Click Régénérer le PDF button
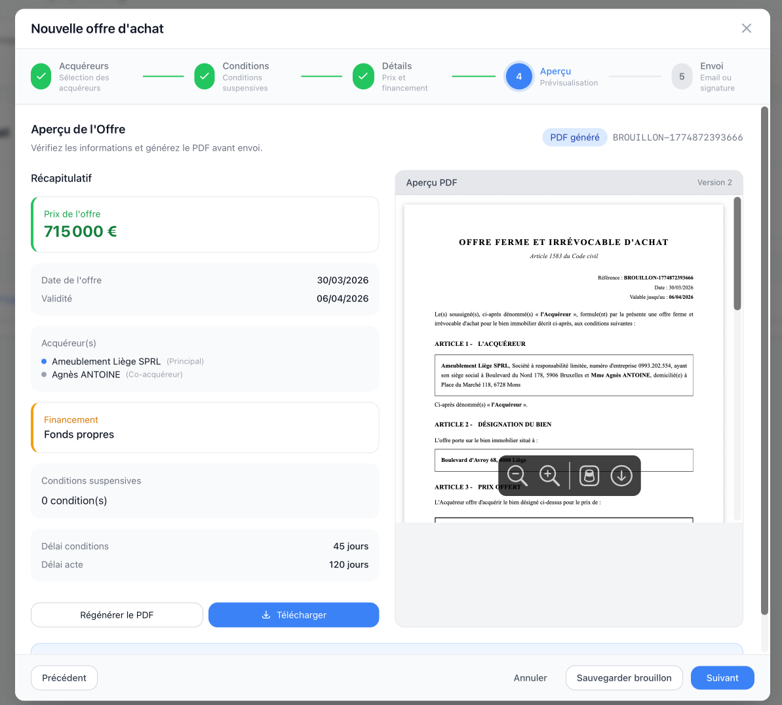Image resolution: width=782 pixels, height=705 pixels. click(x=117, y=615)
